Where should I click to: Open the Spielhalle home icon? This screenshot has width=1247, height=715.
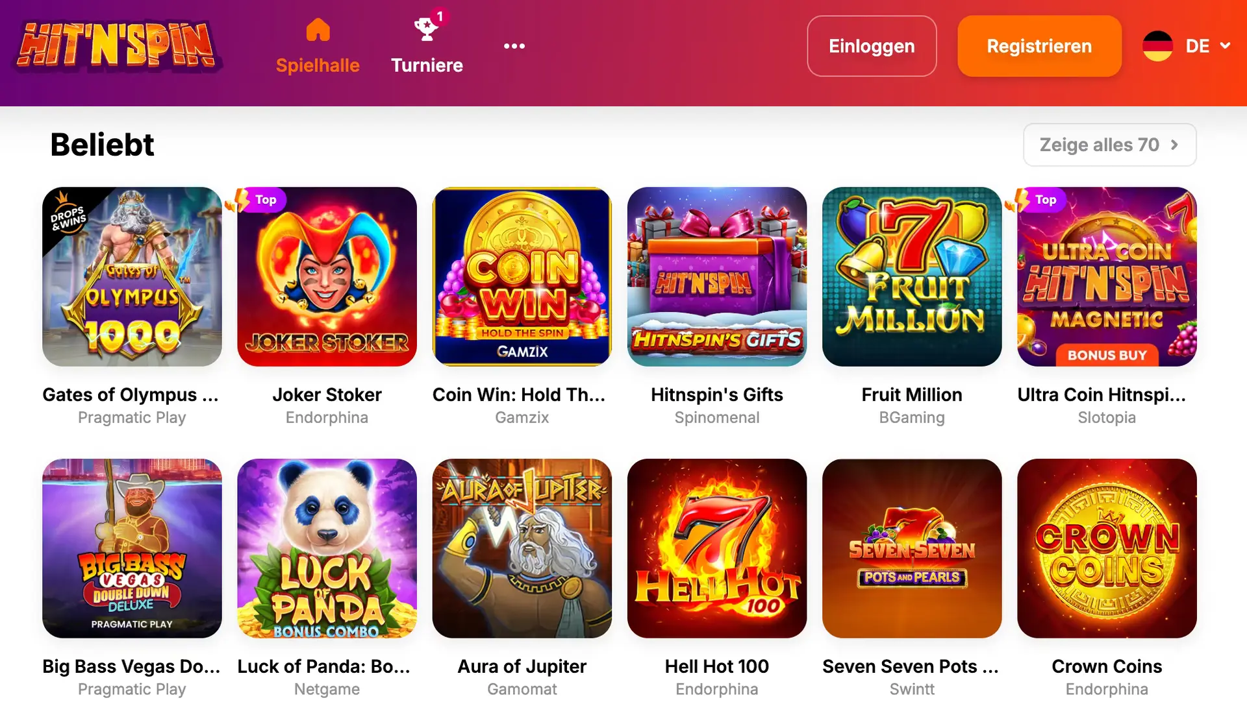click(x=318, y=30)
